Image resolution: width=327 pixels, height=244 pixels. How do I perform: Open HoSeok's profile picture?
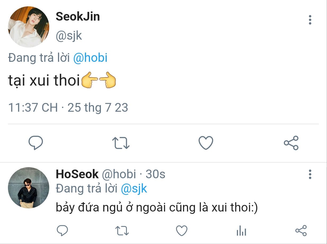tap(29, 188)
